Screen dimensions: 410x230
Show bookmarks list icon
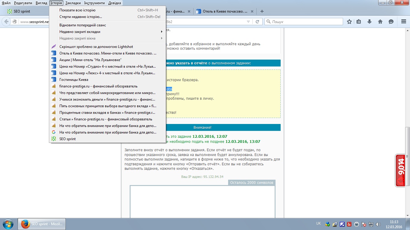(359, 22)
